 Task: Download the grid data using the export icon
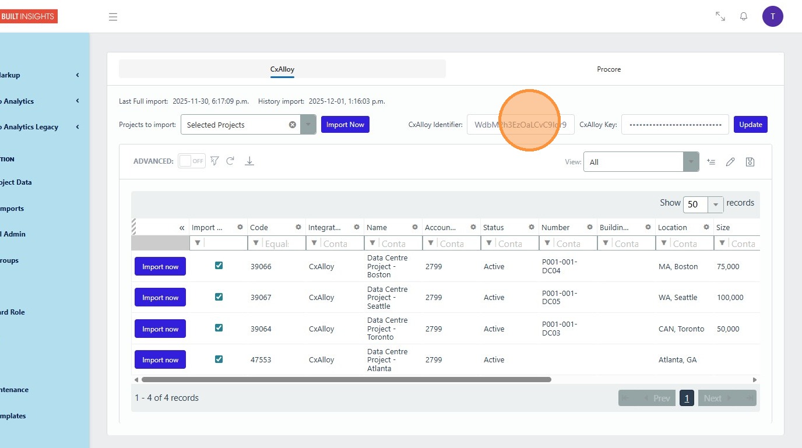[249, 161]
